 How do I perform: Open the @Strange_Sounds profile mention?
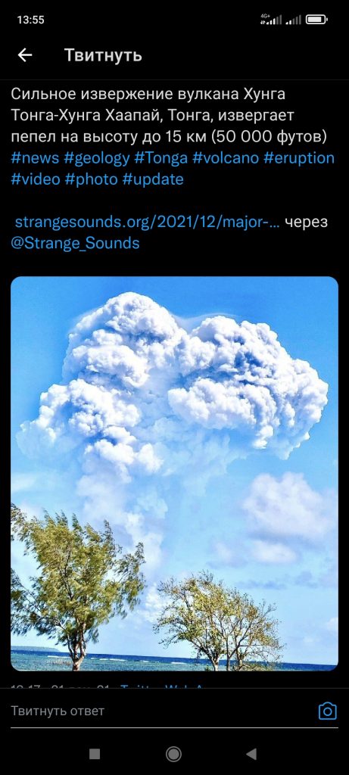click(75, 243)
